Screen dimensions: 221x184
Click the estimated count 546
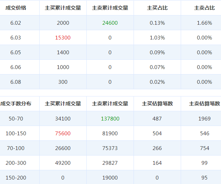point(204,134)
